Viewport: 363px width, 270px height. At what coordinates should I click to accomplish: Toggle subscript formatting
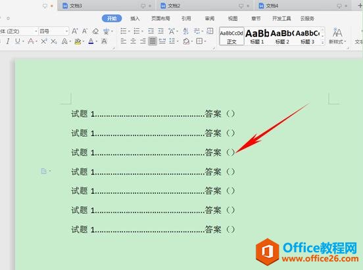point(54,41)
